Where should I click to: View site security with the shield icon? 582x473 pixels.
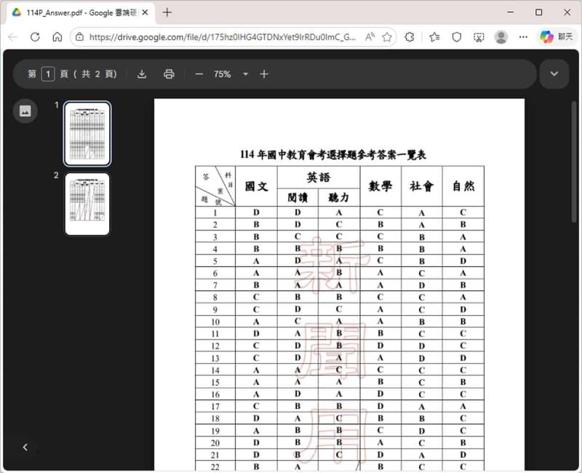point(456,36)
